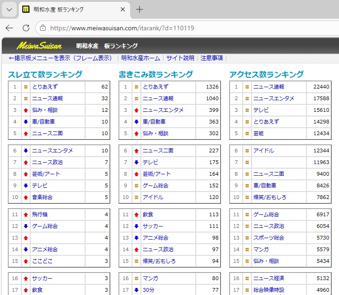This screenshot has width=339, height=295.
Task: Click the red up arrow beside 悩み・相談
Action: (26, 110)
